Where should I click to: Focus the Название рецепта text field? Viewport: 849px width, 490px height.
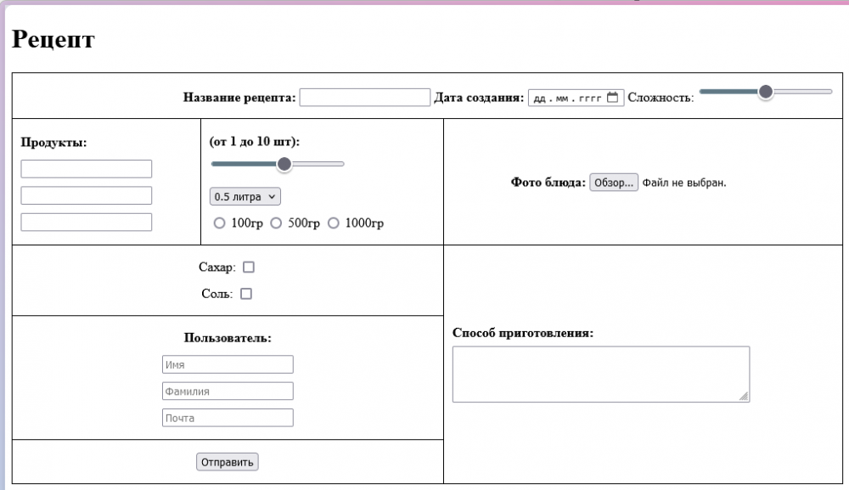click(365, 98)
